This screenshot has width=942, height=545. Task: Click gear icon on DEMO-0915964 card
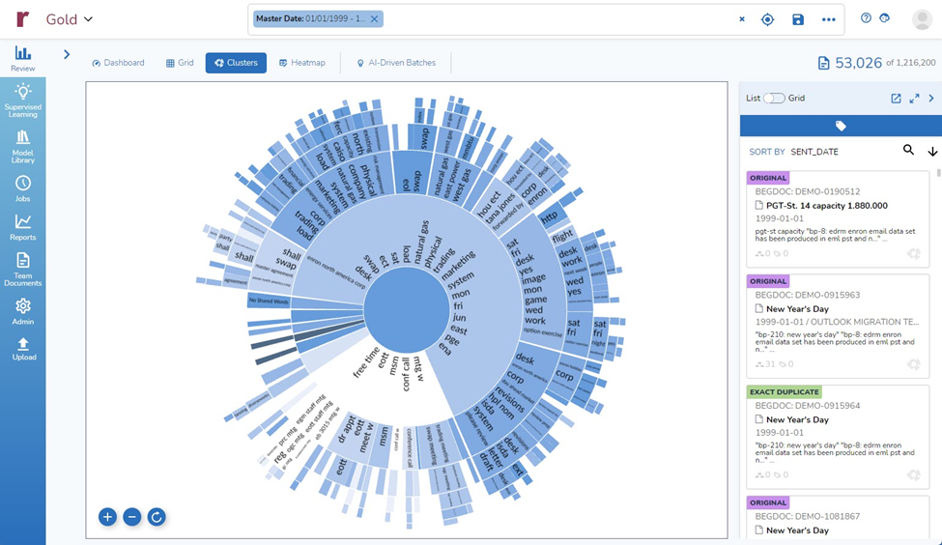click(x=913, y=474)
